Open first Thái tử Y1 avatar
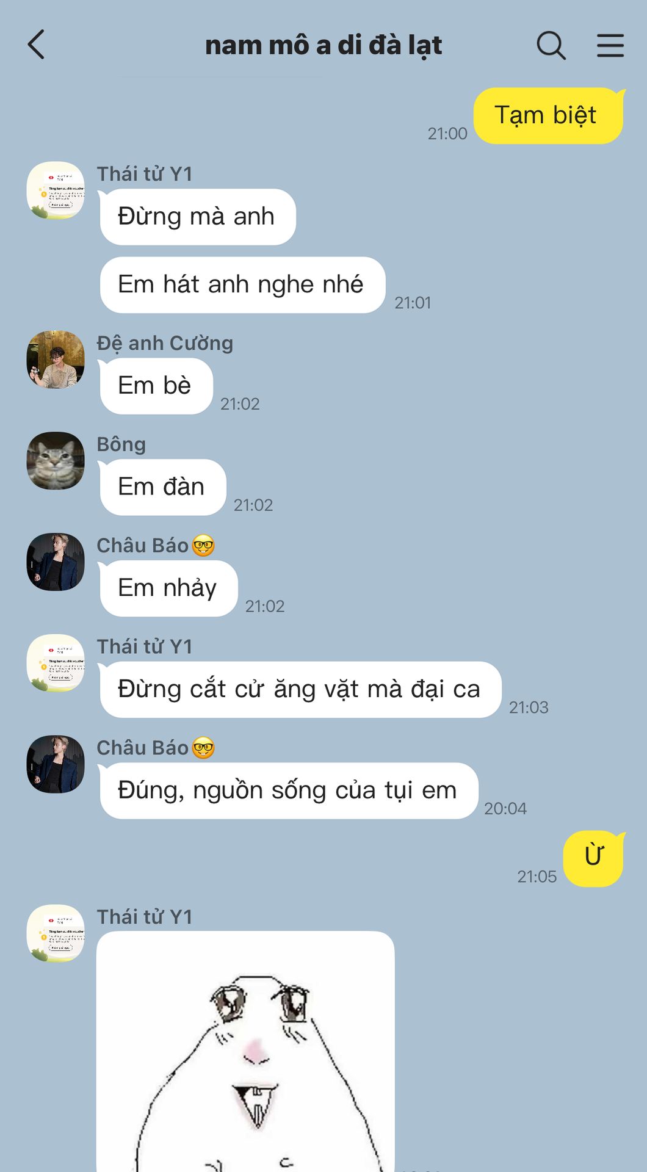647x1172 pixels. [56, 190]
